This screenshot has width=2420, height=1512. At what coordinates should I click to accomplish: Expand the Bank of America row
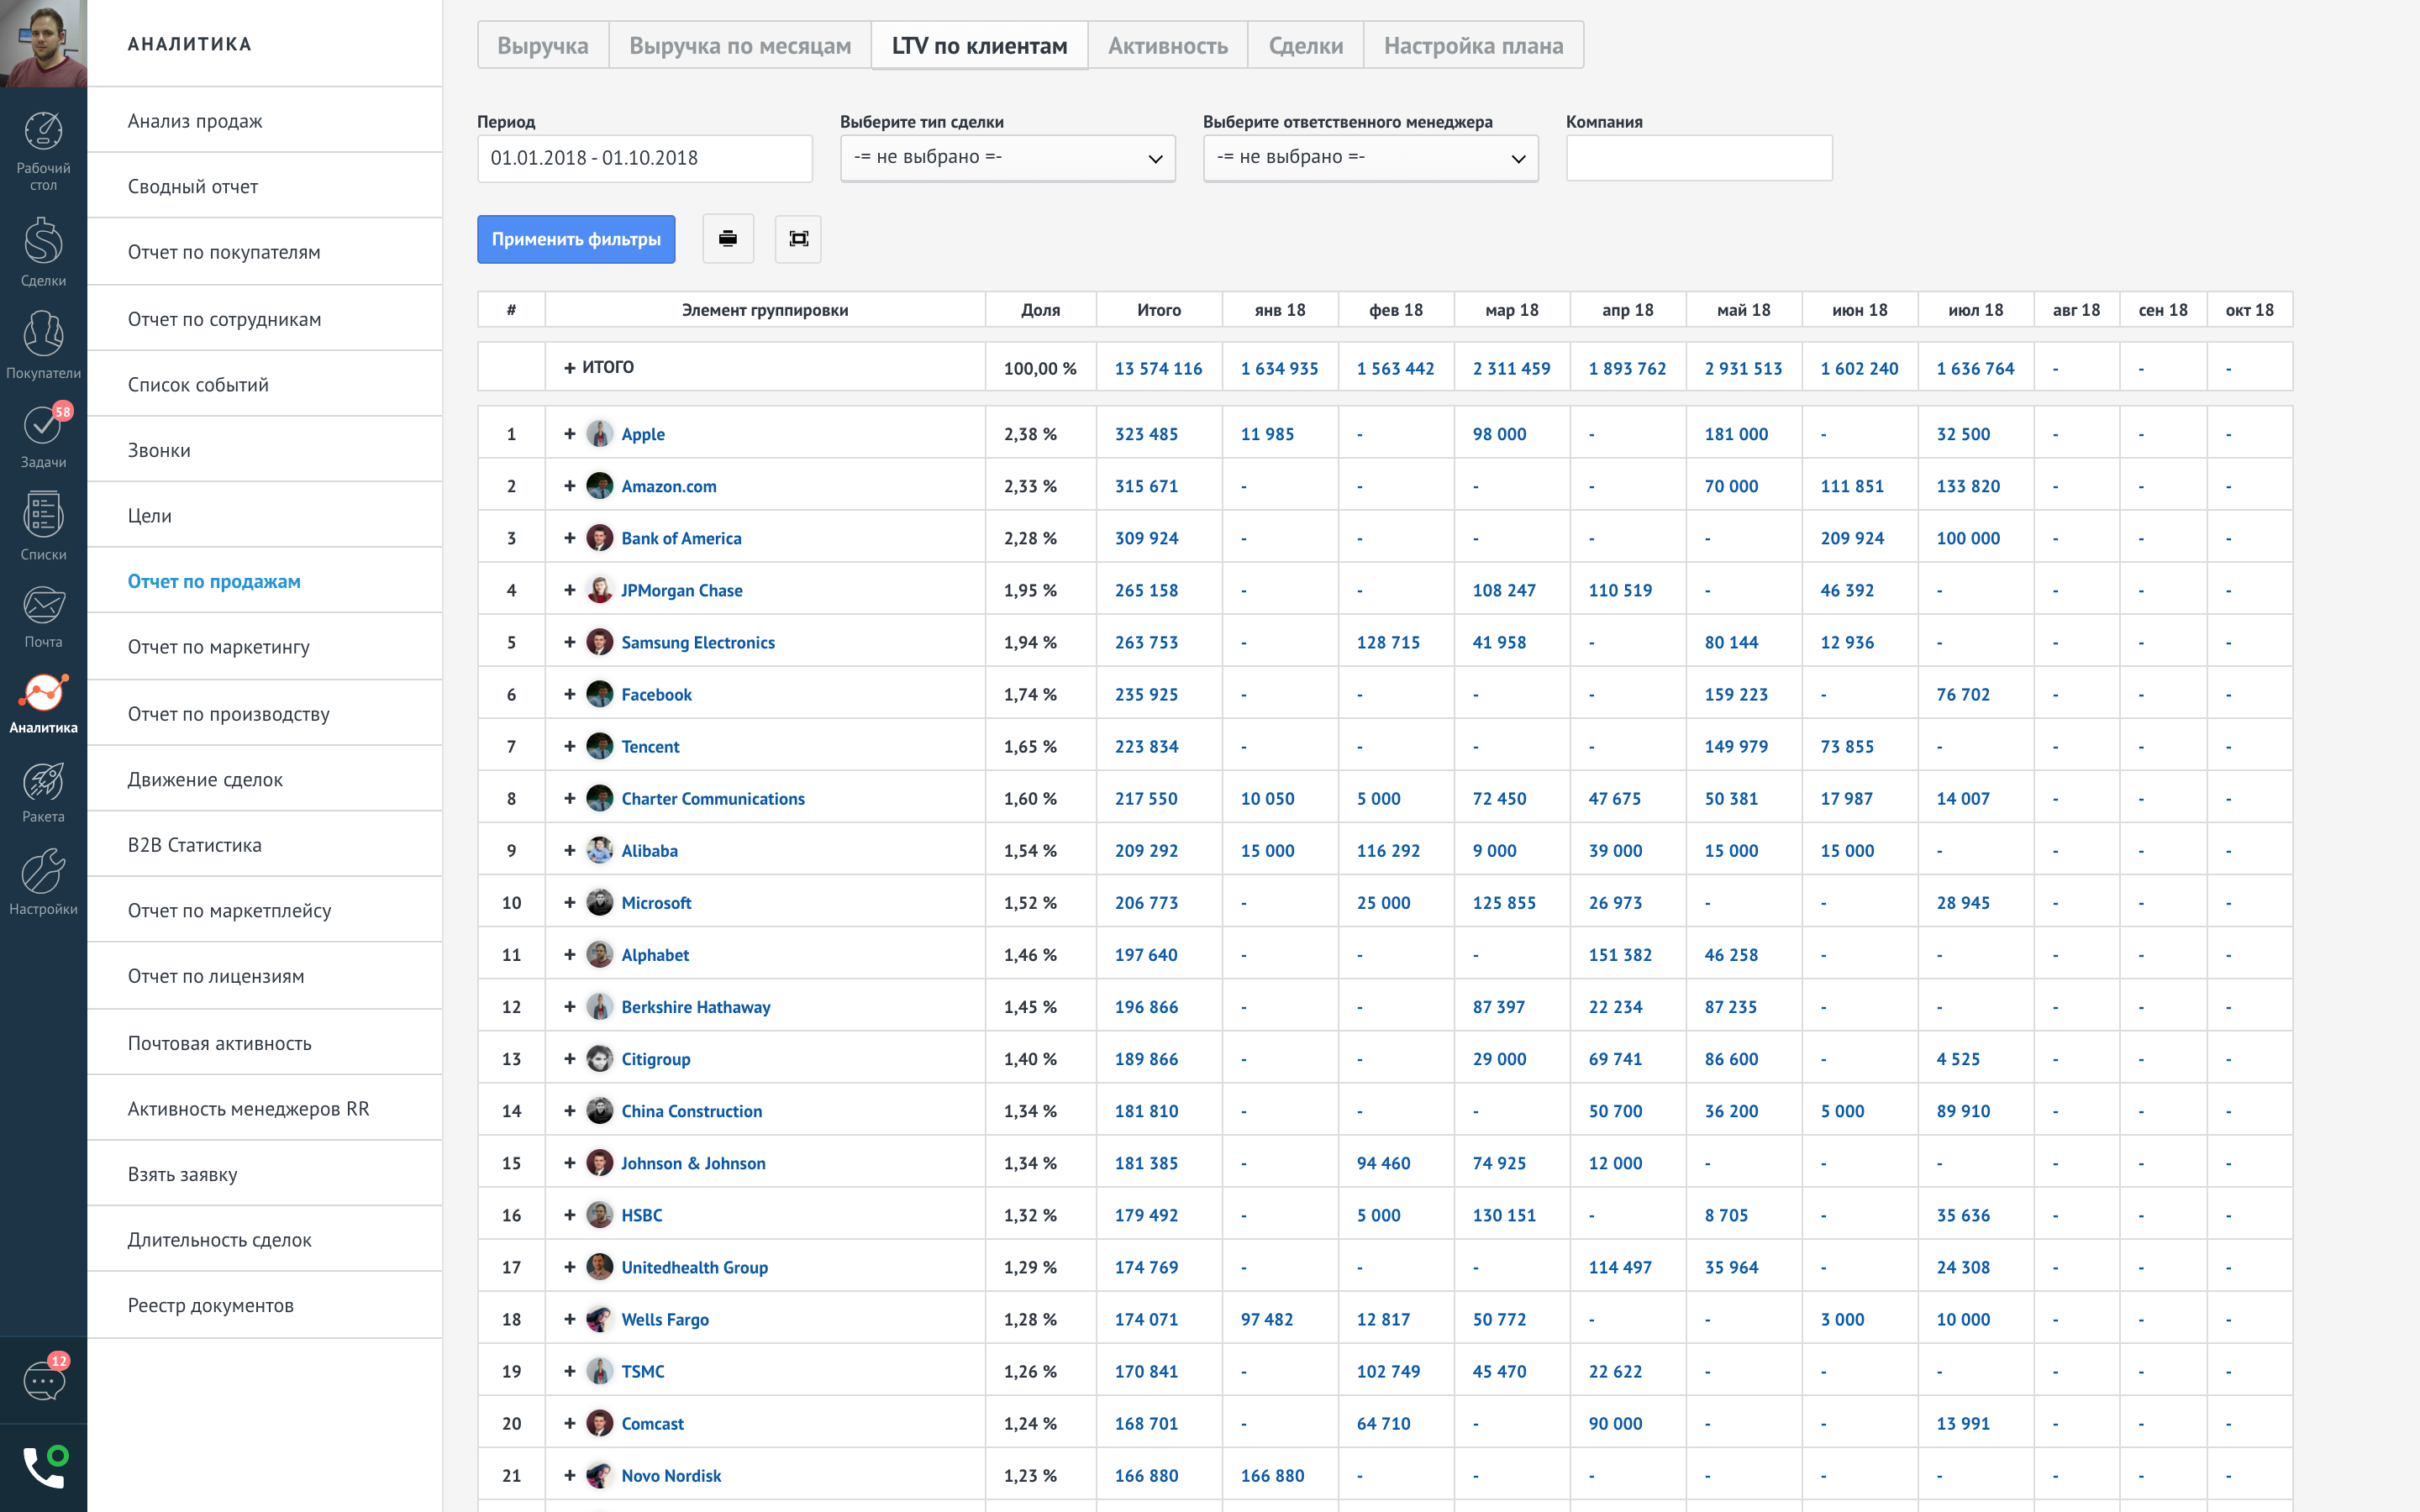coord(569,538)
